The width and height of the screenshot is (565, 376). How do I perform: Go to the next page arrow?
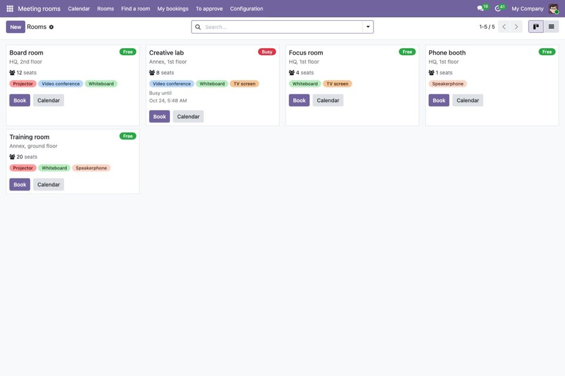click(516, 26)
